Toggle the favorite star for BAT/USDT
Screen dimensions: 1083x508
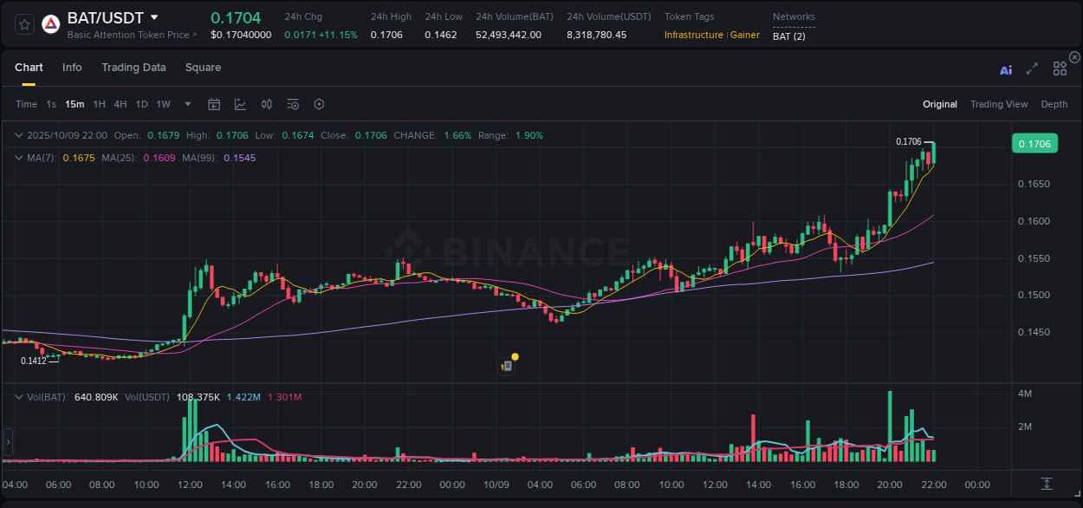point(23,23)
